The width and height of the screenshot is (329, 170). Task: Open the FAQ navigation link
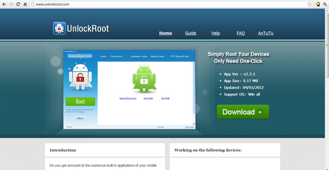[241, 33]
